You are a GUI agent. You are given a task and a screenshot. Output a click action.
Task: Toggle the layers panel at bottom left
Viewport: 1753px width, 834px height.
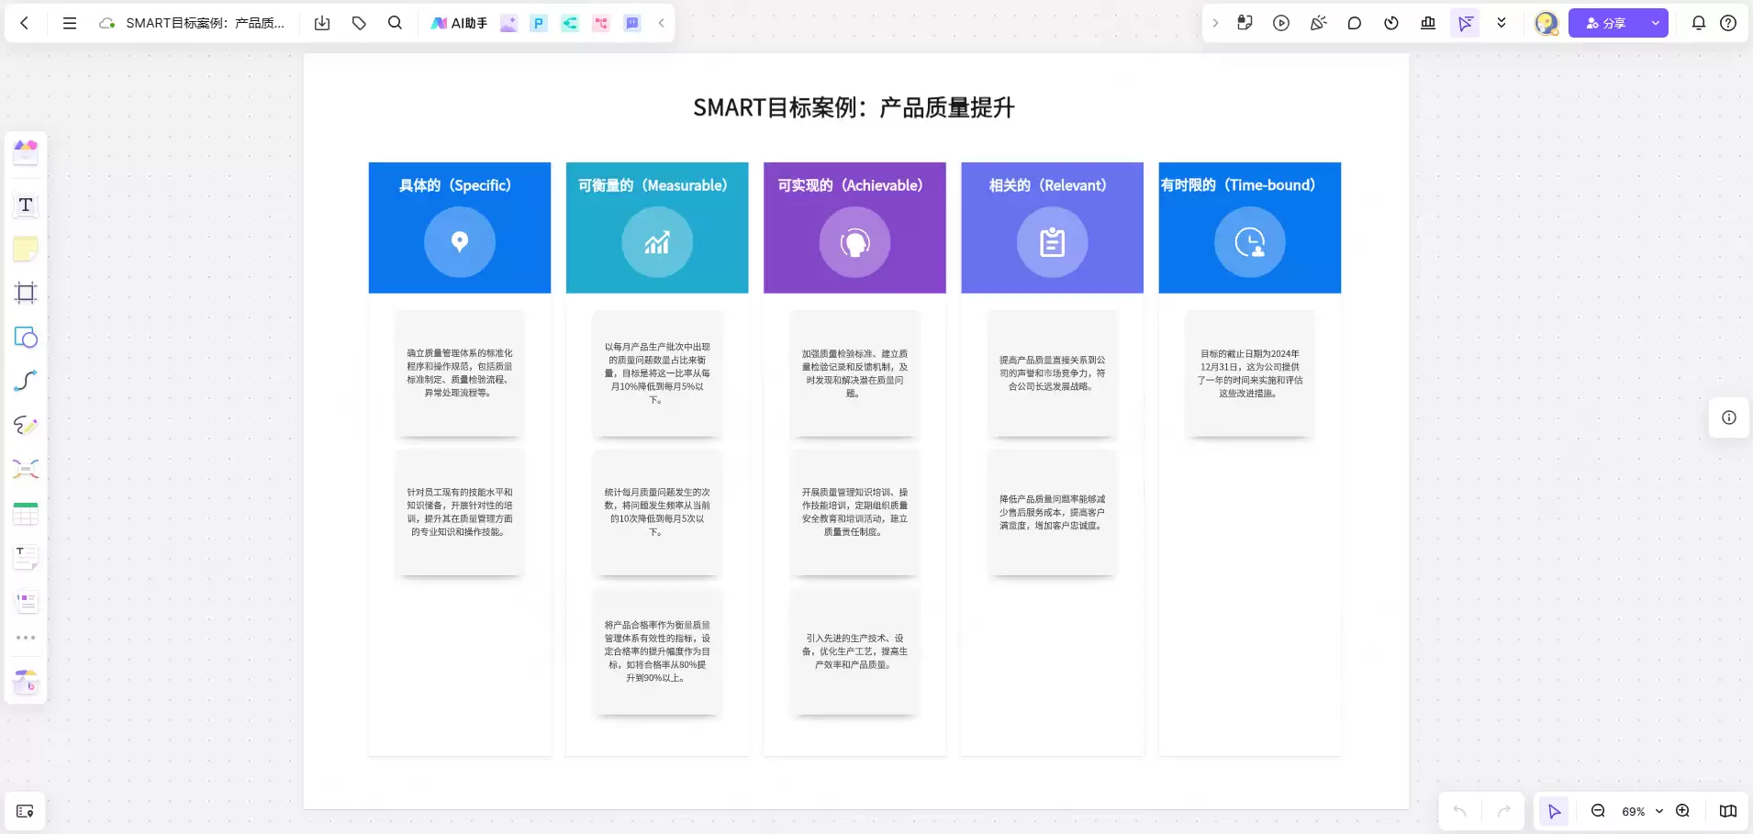point(26,811)
